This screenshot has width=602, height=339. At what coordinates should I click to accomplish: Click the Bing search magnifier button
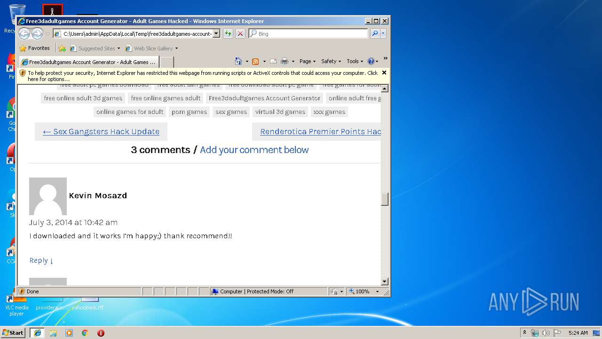[375, 33]
